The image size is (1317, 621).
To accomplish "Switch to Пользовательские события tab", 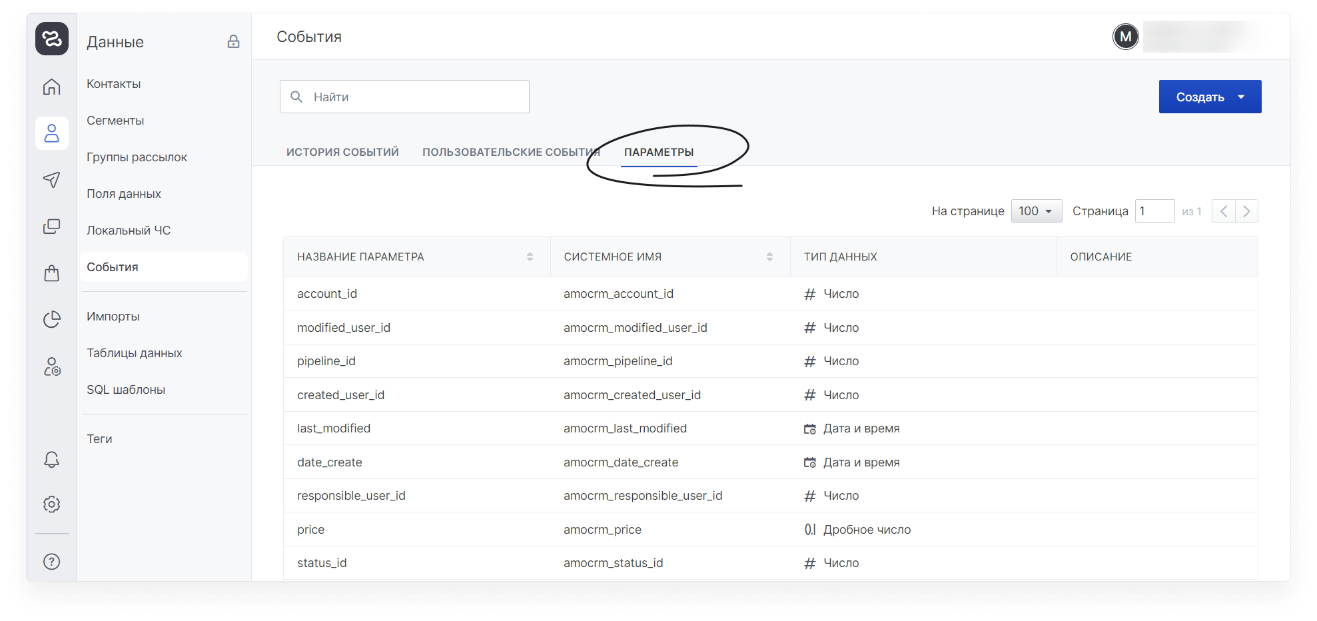I will point(511,152).
